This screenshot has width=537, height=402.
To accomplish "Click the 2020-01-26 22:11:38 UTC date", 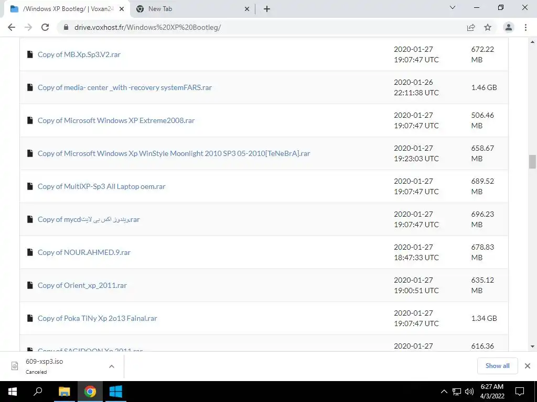I will point(416,87).
